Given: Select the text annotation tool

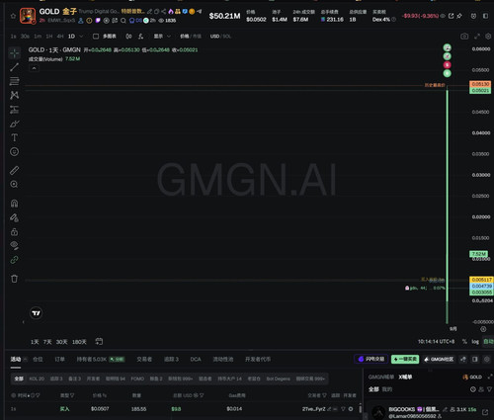Looking at the screenshot, I should 14,137.
